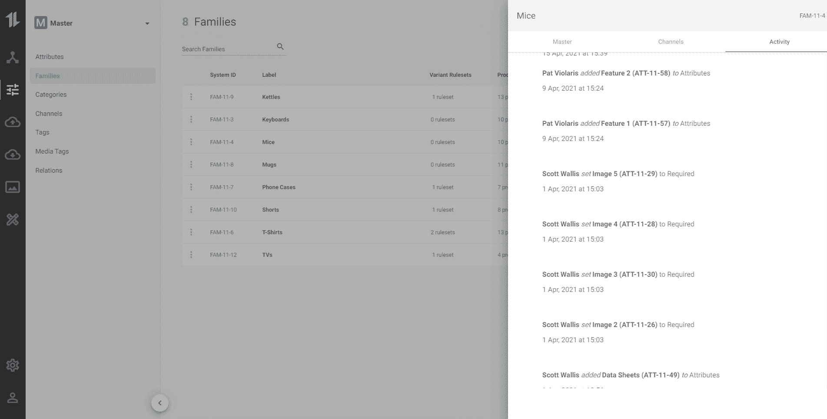The height and width of the screenshot is (419, 827).
Task: Open the cloud upload icon in the sidebar
Action: tap(13, 122)
